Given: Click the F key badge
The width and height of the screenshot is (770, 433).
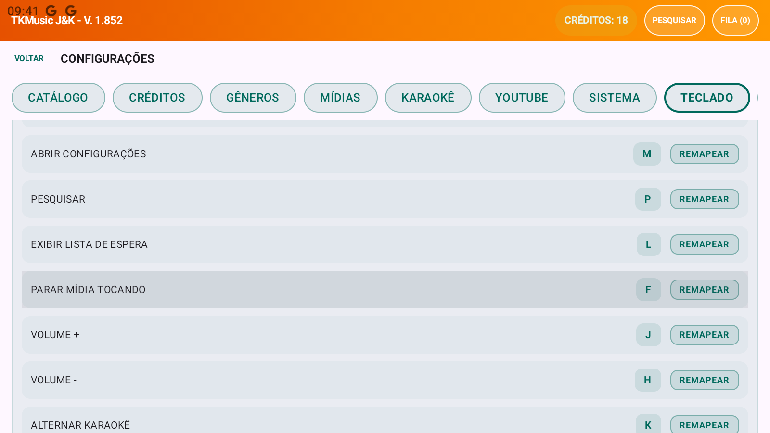Looking at the screenshot, I should pyautogui.click(x=648, y=290).
